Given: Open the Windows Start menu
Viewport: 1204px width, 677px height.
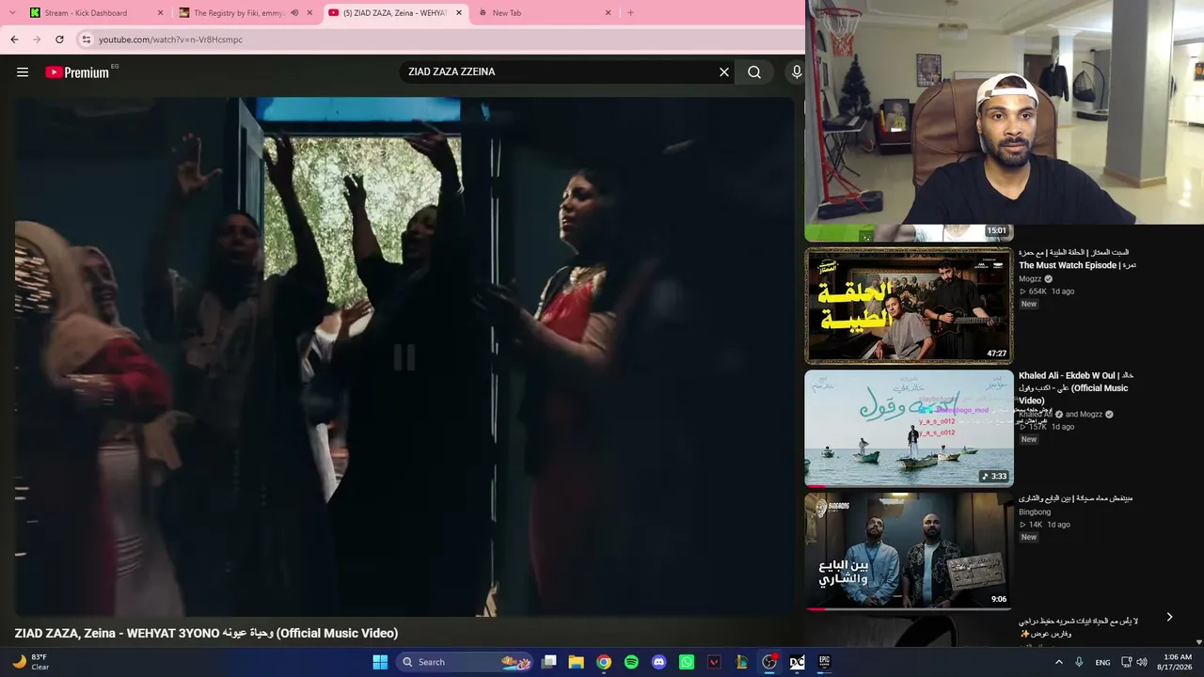Looking at the screenshot, I should coord(380,662).
